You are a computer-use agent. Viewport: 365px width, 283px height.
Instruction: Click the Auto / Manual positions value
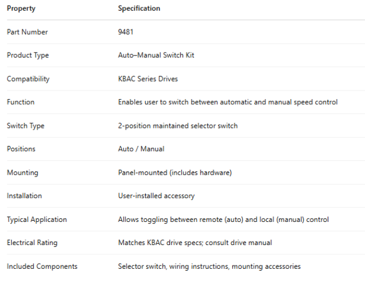(141, 149)
